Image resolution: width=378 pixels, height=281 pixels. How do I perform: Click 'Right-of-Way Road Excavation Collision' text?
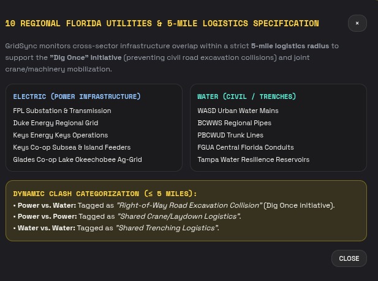tap(189, 205)
